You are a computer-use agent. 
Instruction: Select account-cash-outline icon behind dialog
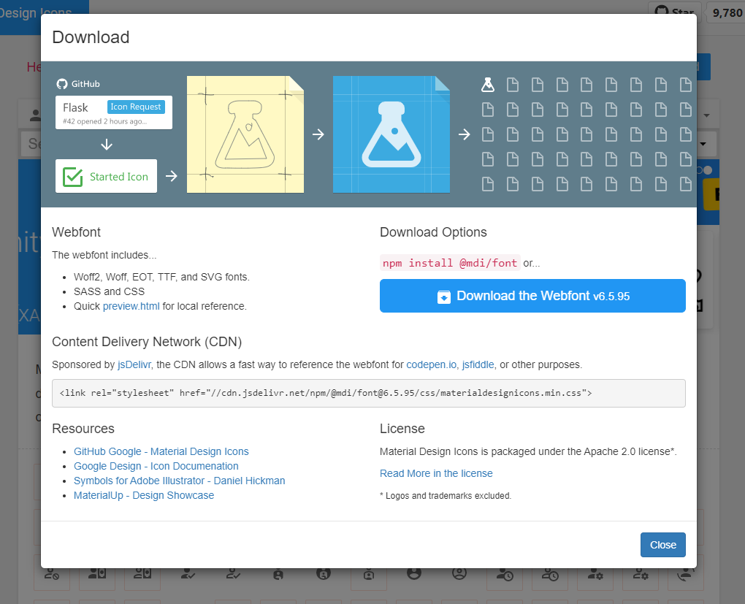tap(142, 574)
